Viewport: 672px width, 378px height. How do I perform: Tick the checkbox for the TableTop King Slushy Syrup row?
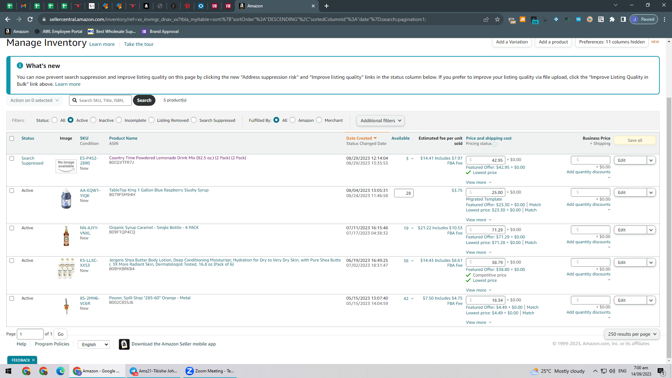click(x=12, y=190)
